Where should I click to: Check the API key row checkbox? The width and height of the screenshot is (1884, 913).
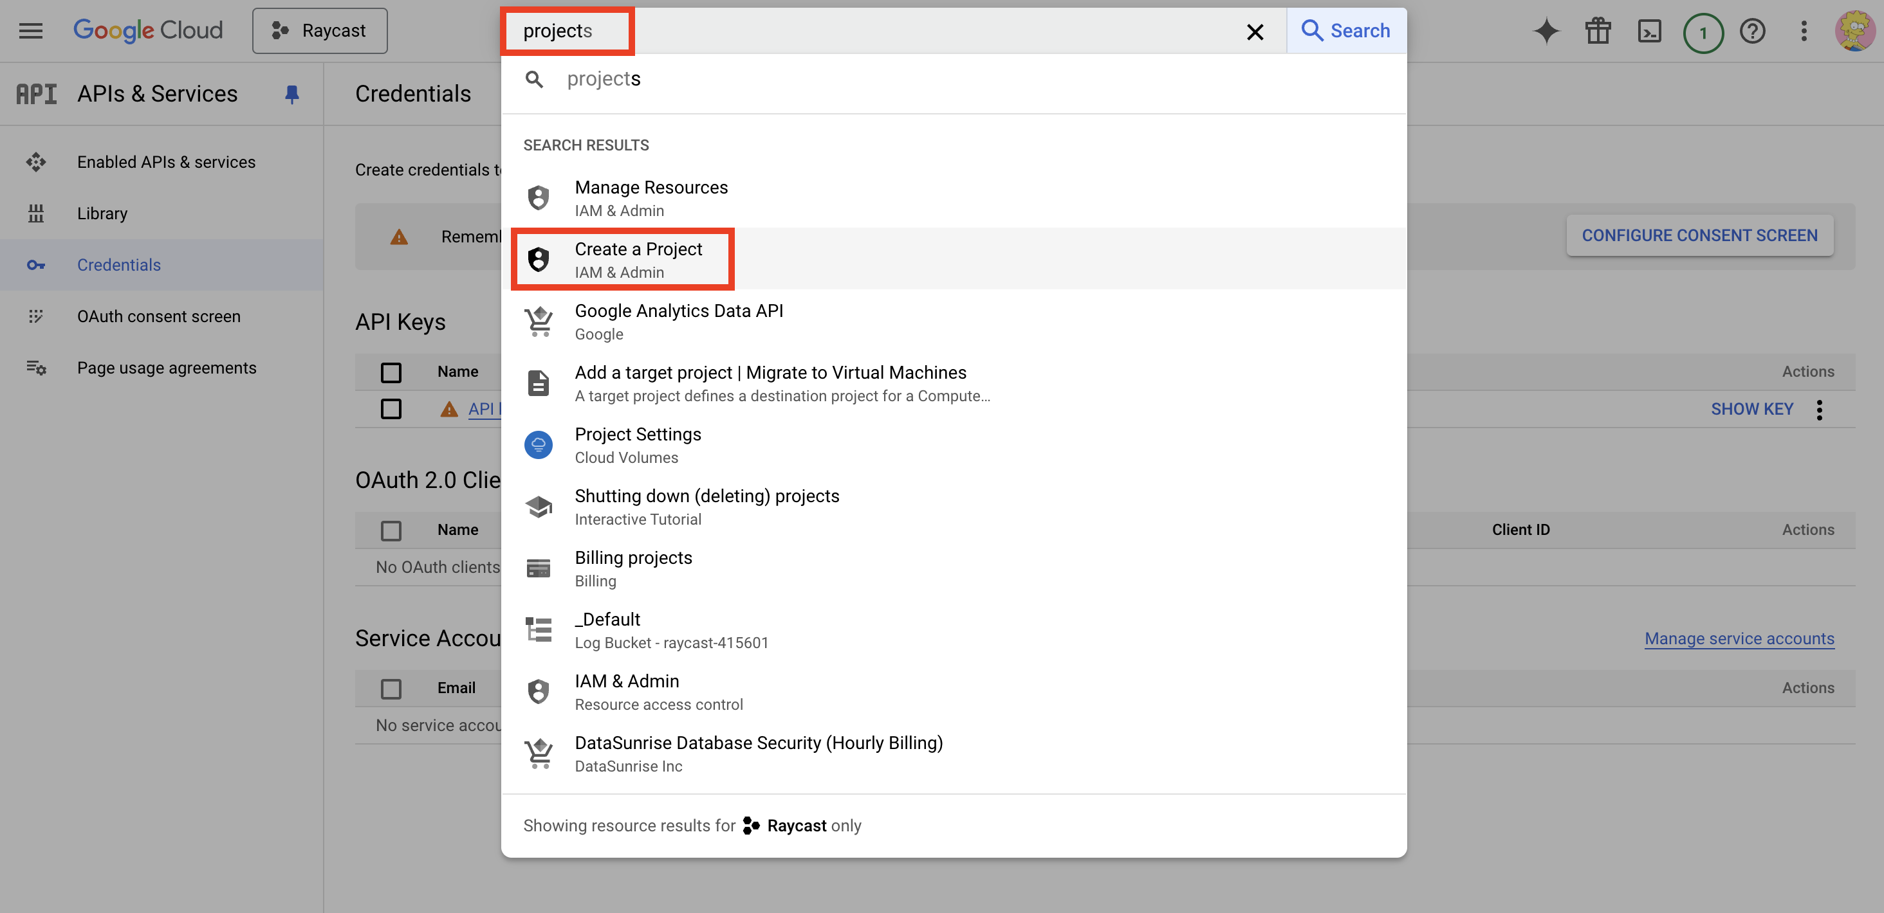[391, 409]
